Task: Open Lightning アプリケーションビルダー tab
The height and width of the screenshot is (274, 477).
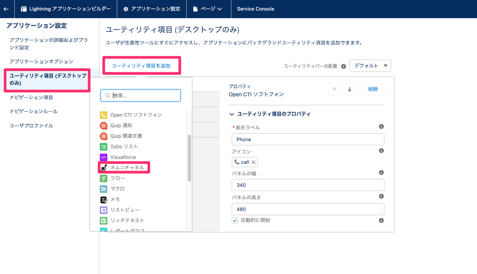Action: (x=66, y=9)
